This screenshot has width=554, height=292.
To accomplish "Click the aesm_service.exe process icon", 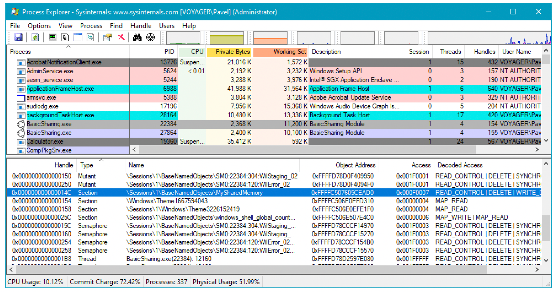I will click(x=21, y=80).
